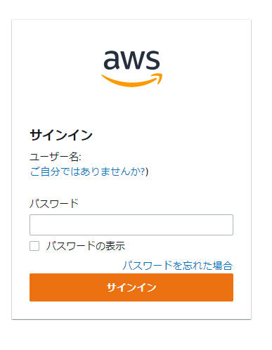Open the ご自分ではありませんか? link

[x=88, y=171]
